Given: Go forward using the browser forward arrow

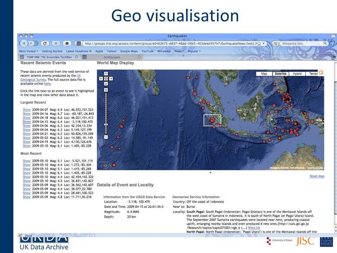Looking at the screenshot, I should 31,44.
